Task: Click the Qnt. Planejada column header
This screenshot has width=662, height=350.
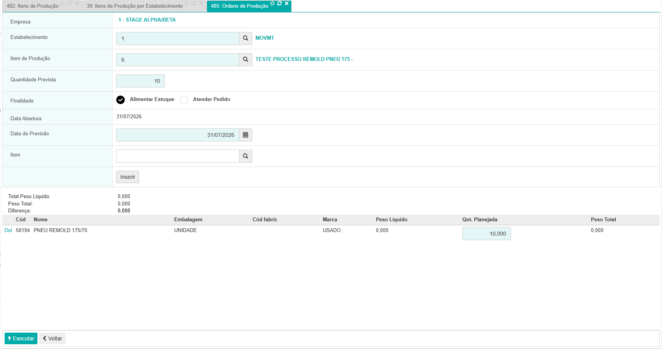Action: pos(480,219)
